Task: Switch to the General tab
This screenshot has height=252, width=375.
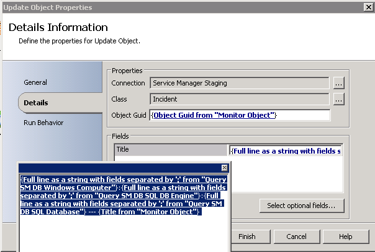Action: pyautogui.click(x=35, y=82)
